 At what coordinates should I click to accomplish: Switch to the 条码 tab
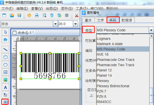pos(113,20)
